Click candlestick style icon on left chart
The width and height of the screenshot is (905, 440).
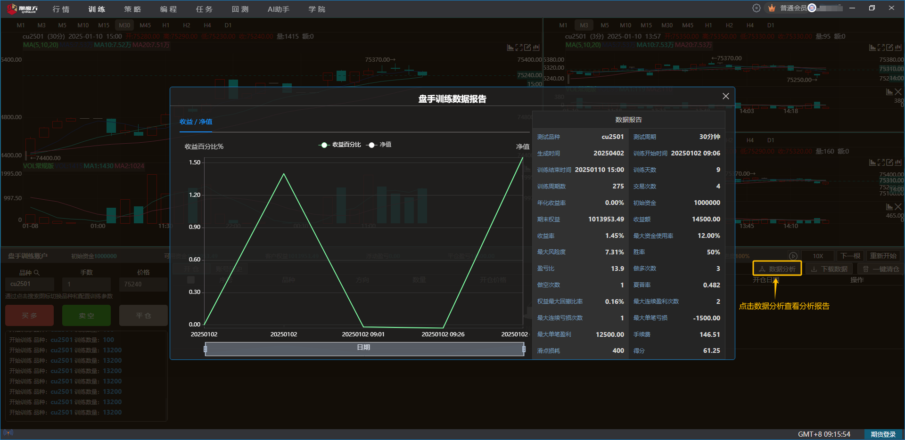pos(536,48)
